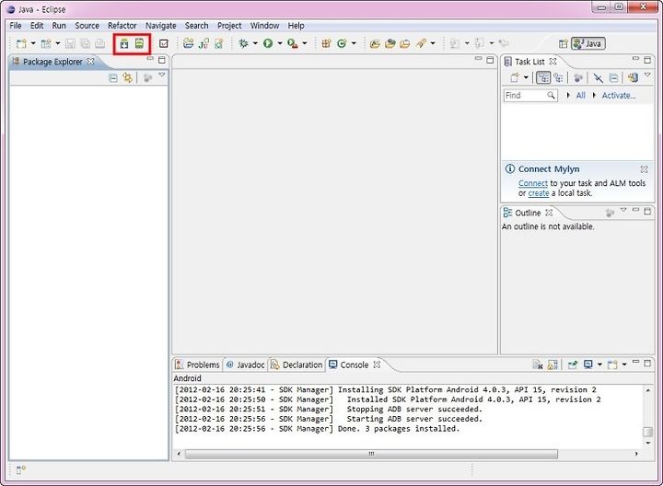
Task: Click Synchronize Changed icon in Task List
Action: pyautogui.click(x=633, y=77)
